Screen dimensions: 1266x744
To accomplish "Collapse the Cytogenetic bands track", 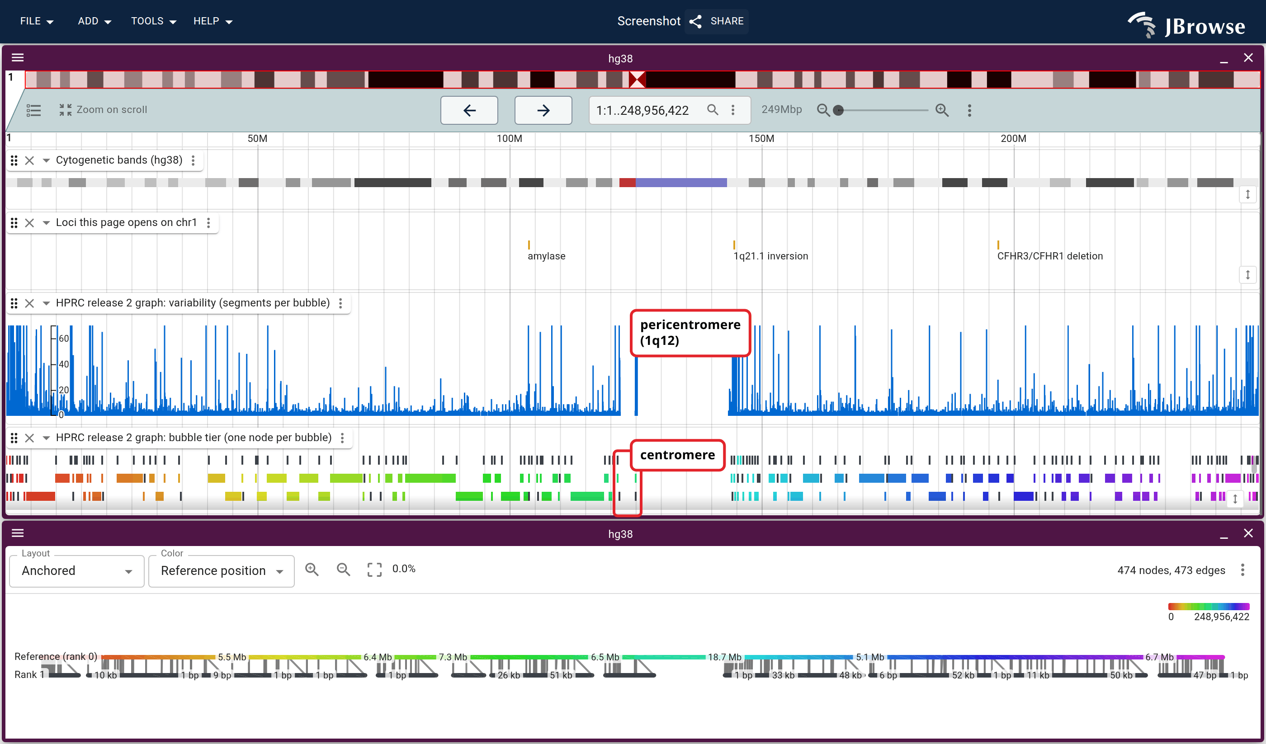I will (x=46, y=160).
